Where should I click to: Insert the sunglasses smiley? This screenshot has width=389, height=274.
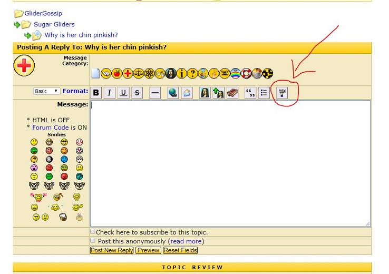point(64,142)
